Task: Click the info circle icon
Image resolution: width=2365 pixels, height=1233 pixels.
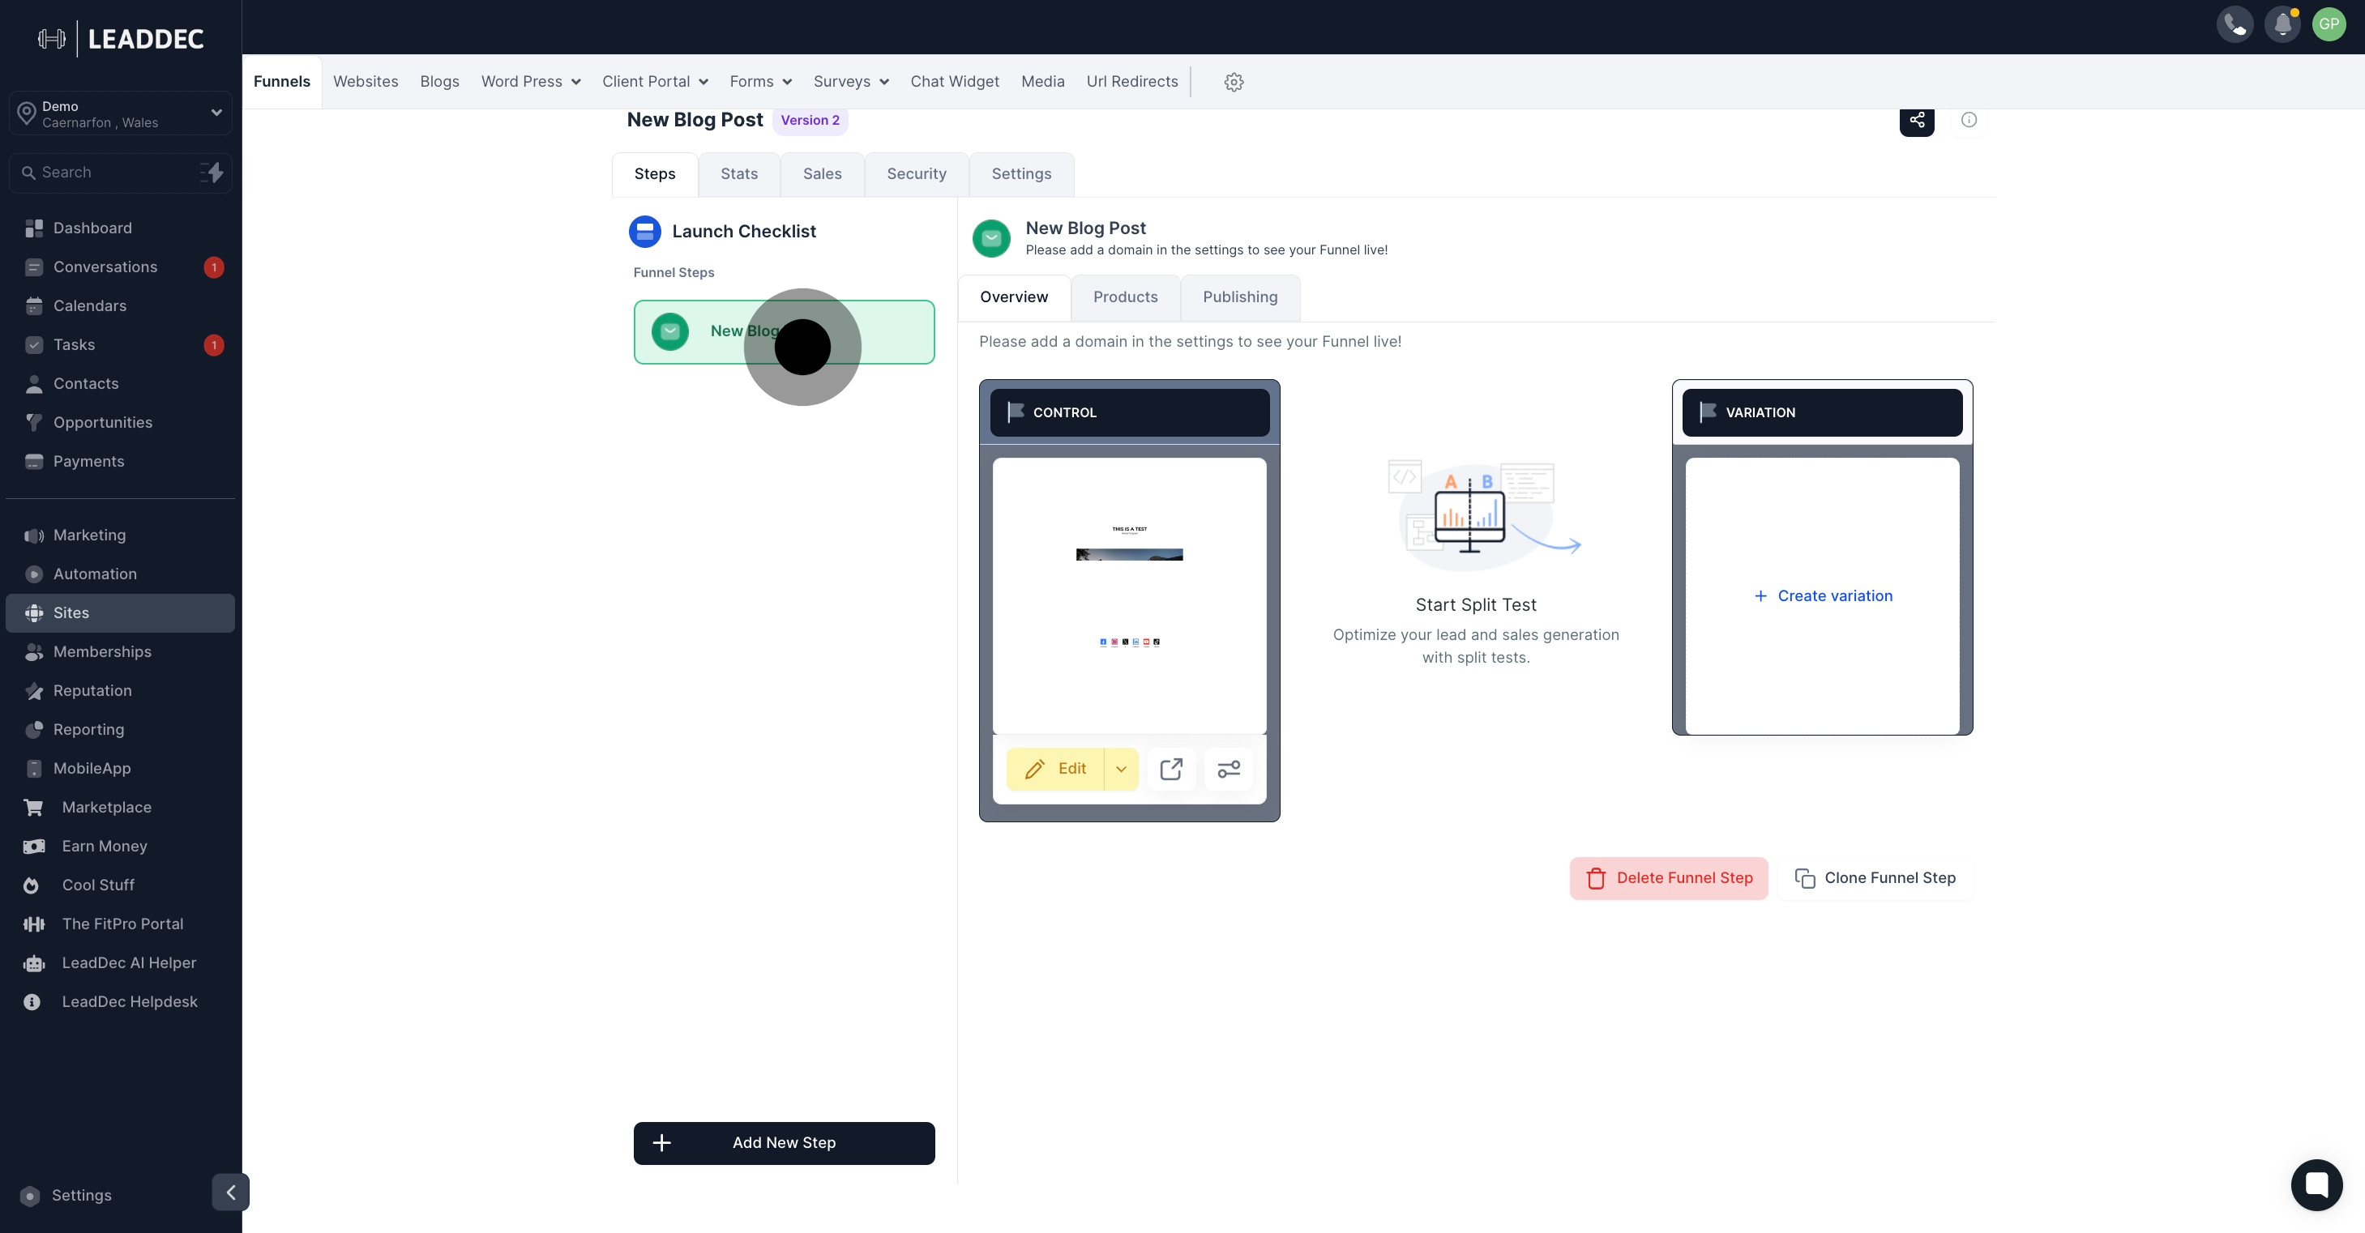Action: (x=1969, y=120)
